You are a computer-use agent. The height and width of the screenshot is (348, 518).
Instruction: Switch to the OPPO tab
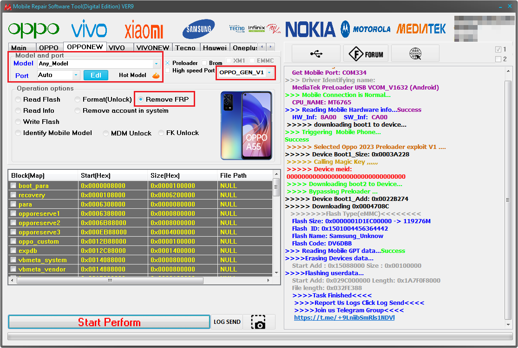point(49,48)
